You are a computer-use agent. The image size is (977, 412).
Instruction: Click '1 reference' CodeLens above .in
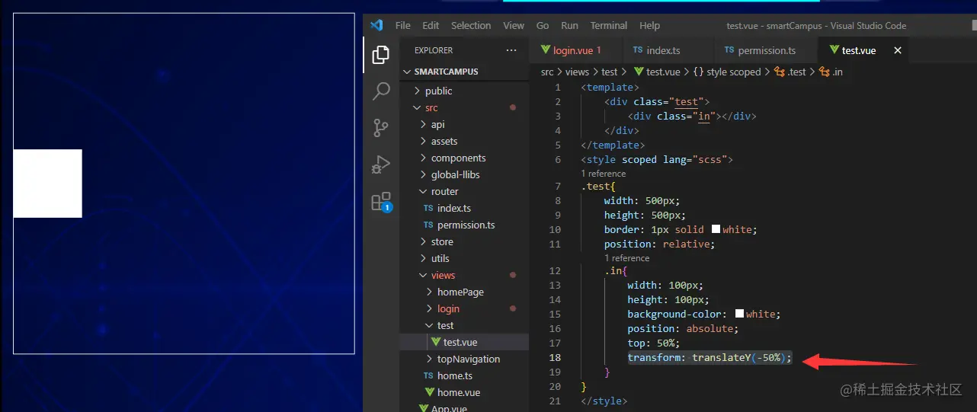click(627, 258)
